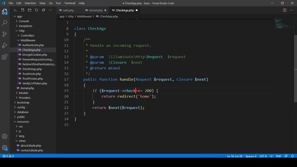The width and height of the screenshot is (297, 167).
Task: Click the VS Code logo icon
Action: coord(3,3)
